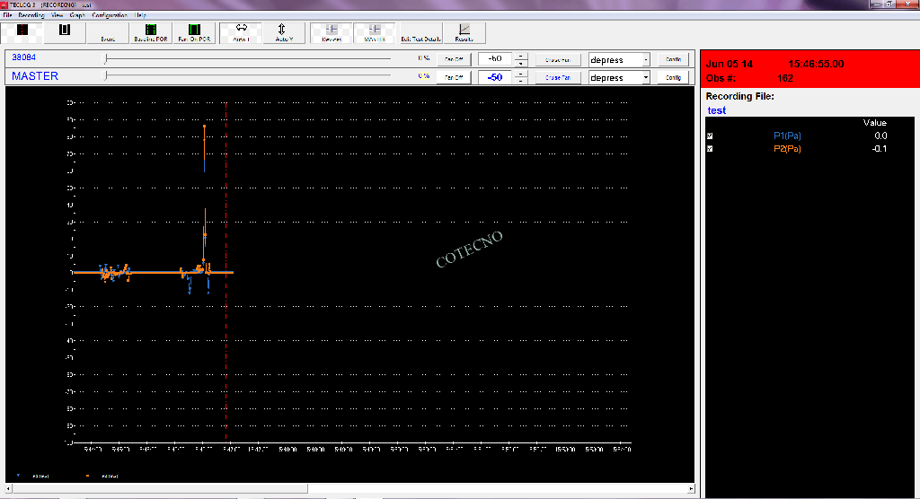Open the Recording menu
This screenshot has height=499, width=920.
pos(31,15)
